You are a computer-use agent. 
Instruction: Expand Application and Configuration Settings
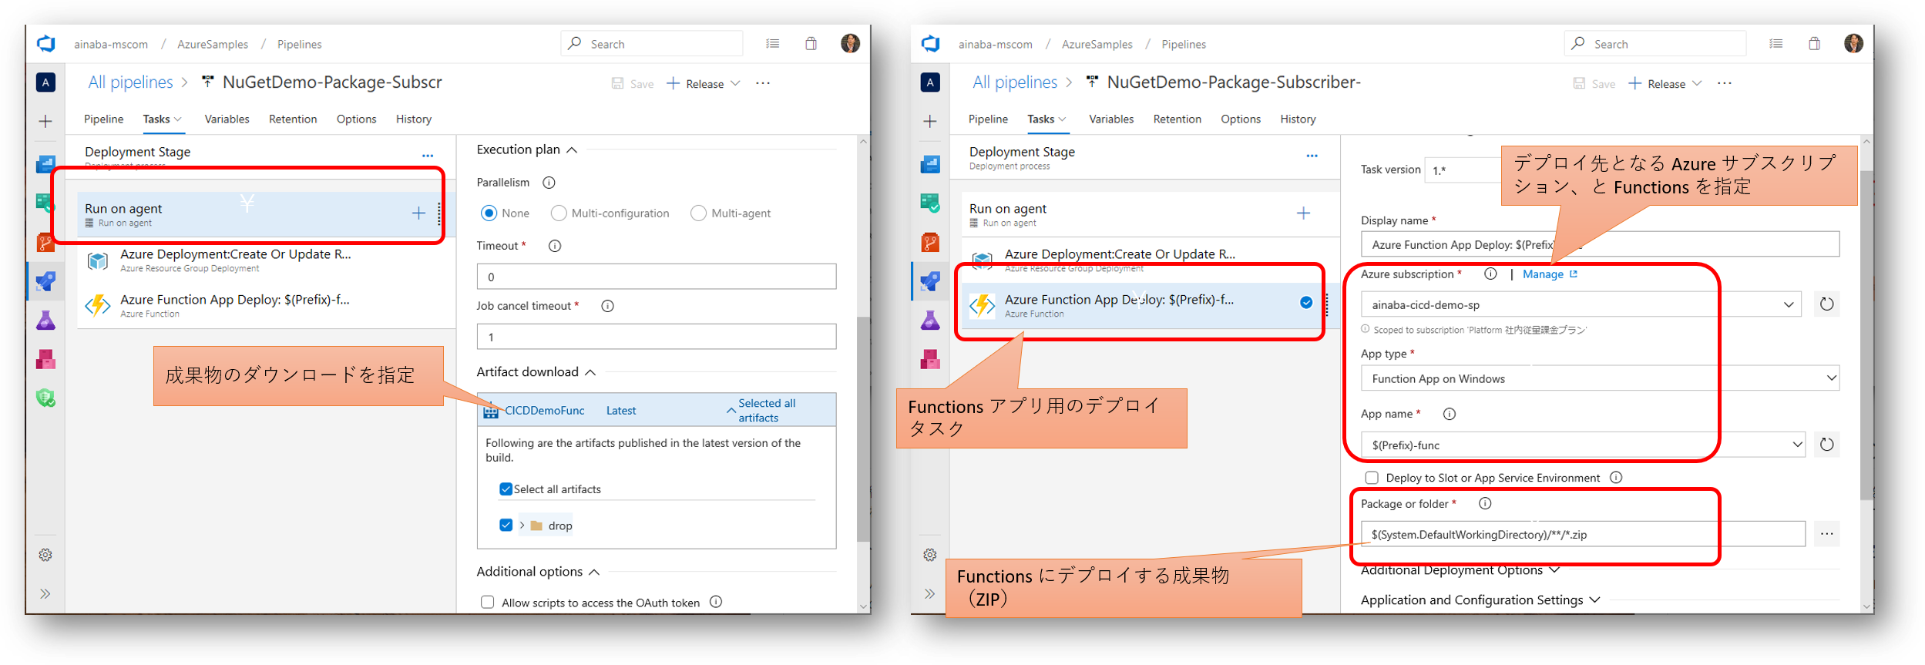point(1594,600)
